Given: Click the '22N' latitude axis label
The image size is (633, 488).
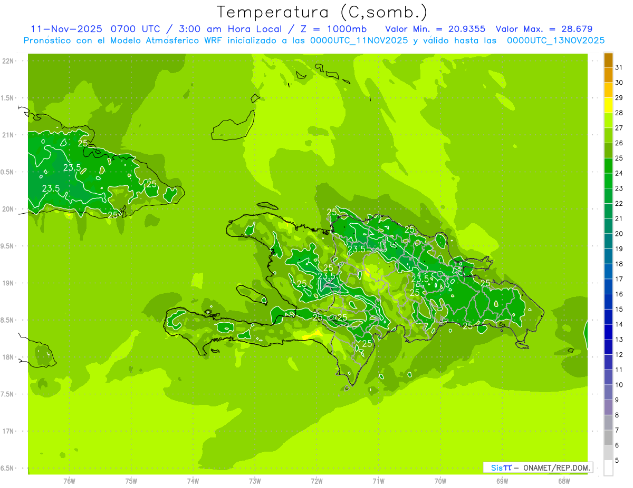Looking at the screenshot, I should 8,61.
